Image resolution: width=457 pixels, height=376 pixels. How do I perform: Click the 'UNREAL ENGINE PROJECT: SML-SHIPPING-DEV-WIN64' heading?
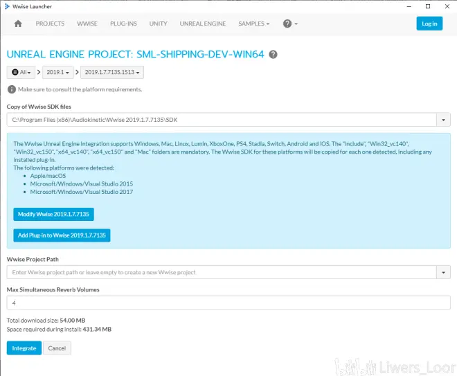point(135,54)
